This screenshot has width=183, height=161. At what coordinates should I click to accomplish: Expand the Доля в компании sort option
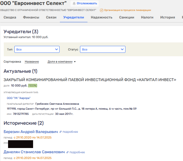click(x=62, y=62)
